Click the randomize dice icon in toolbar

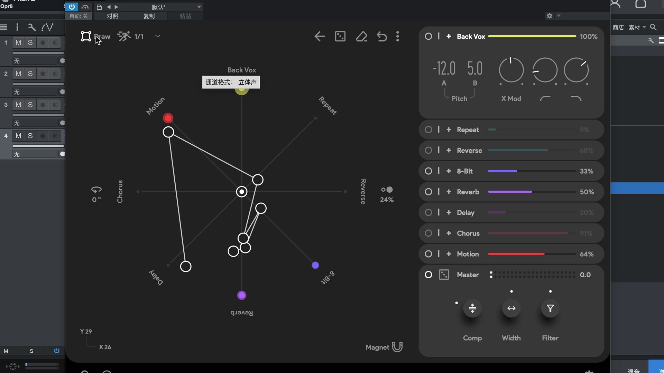[340, 36]
